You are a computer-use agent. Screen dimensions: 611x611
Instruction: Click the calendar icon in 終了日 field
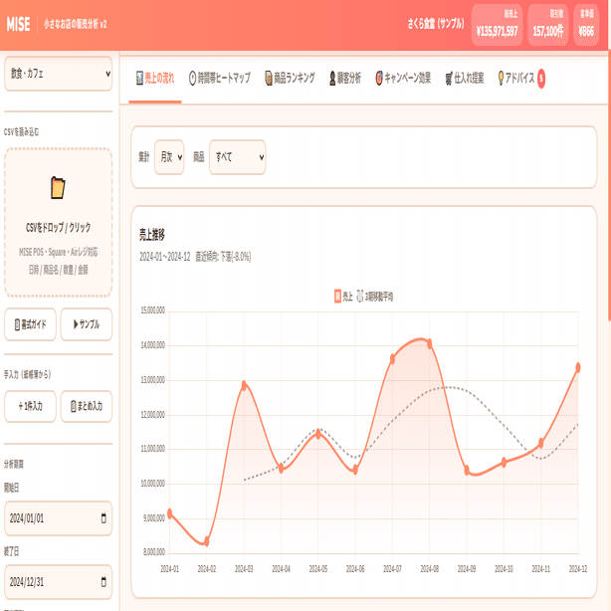click(103, 582)
